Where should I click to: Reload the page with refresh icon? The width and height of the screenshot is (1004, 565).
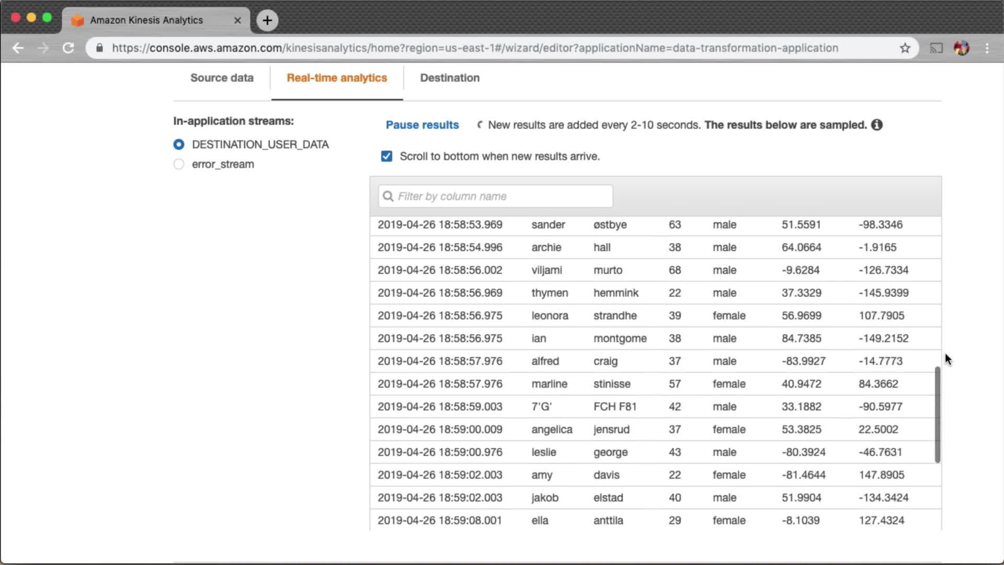[x=68, y=48]
